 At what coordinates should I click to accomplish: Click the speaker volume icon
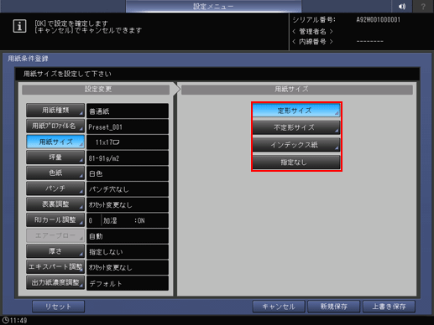[x=402, y=6]
